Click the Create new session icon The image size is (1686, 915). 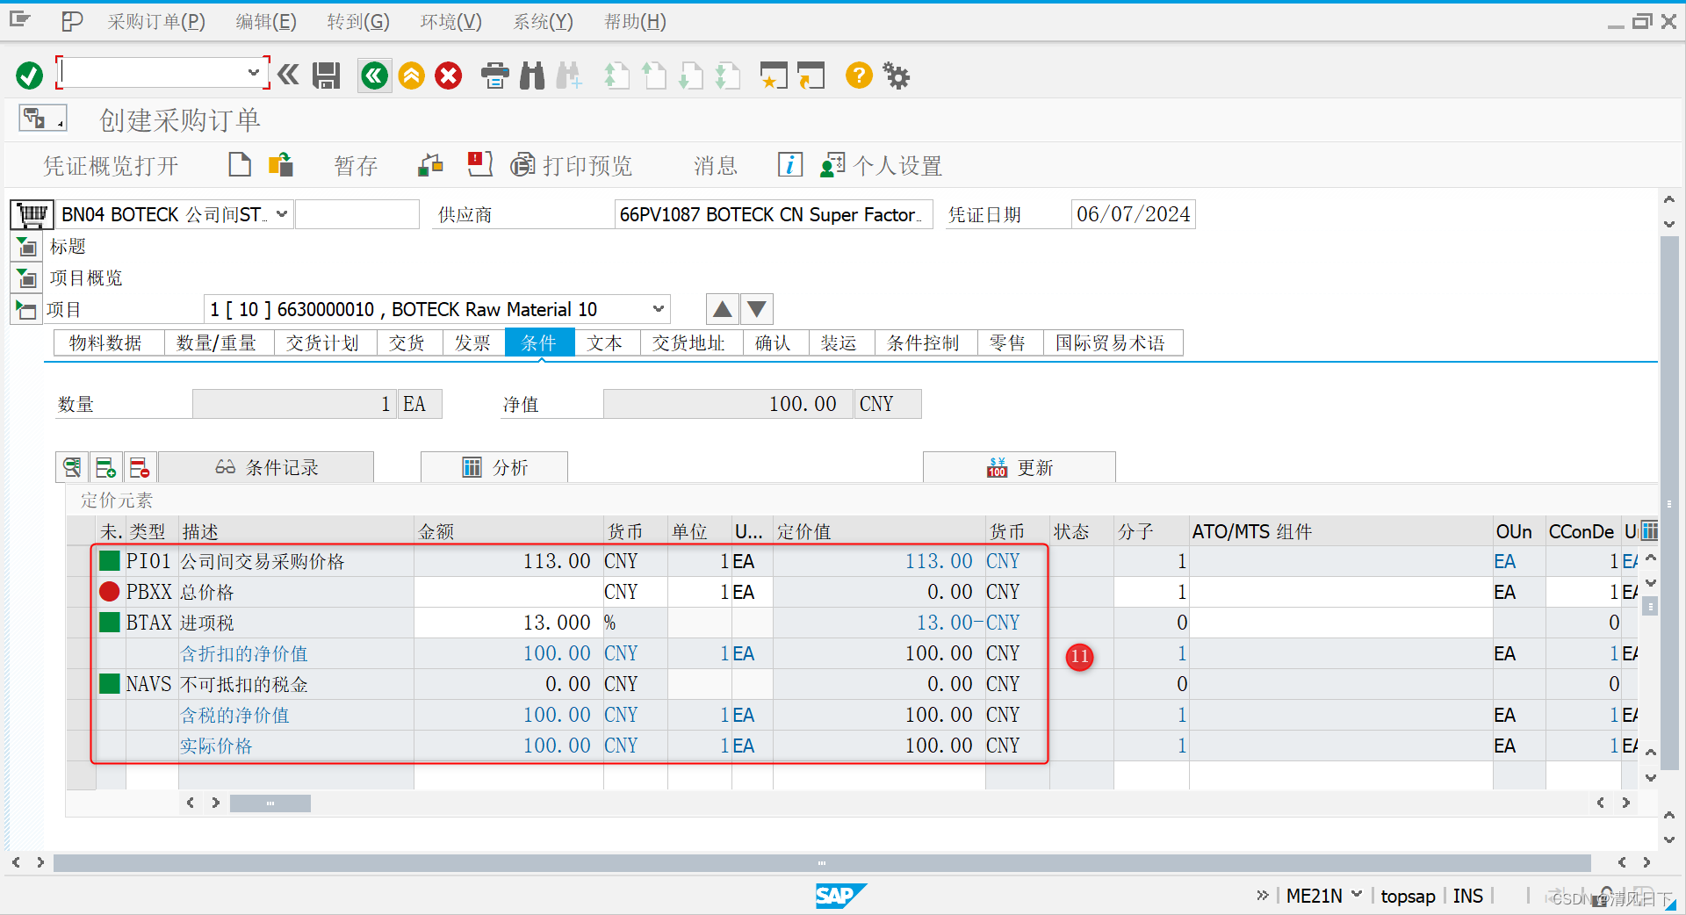click(774, 76)
